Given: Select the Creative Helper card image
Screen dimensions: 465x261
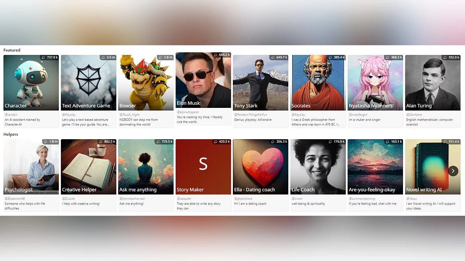Looking at the screenshot, I should point(88,167).
